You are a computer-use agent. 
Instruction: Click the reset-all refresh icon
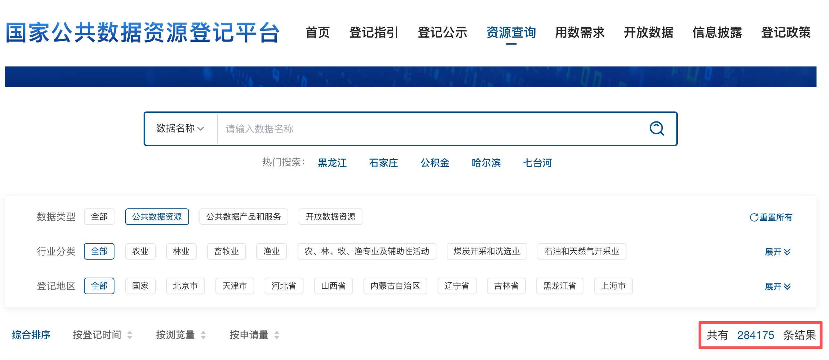[x=754, y=217]
